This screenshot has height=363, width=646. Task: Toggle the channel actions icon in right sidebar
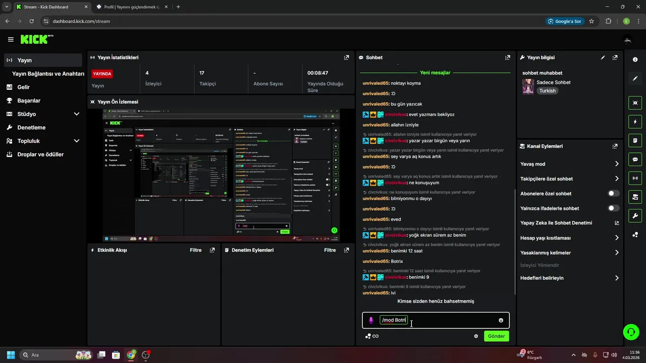pos(635,197)
